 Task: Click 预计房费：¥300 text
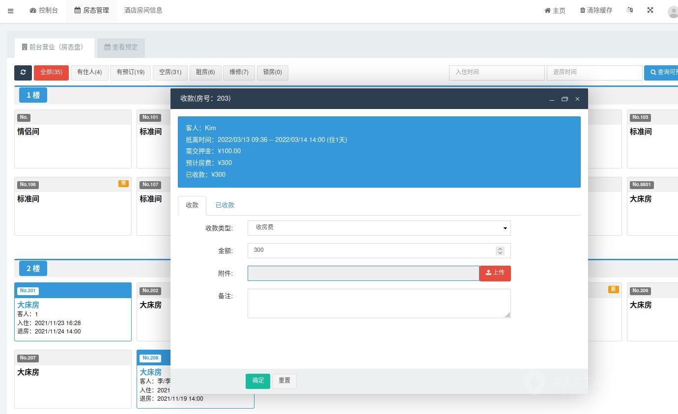pyautogui.click(x=209, y=163)
